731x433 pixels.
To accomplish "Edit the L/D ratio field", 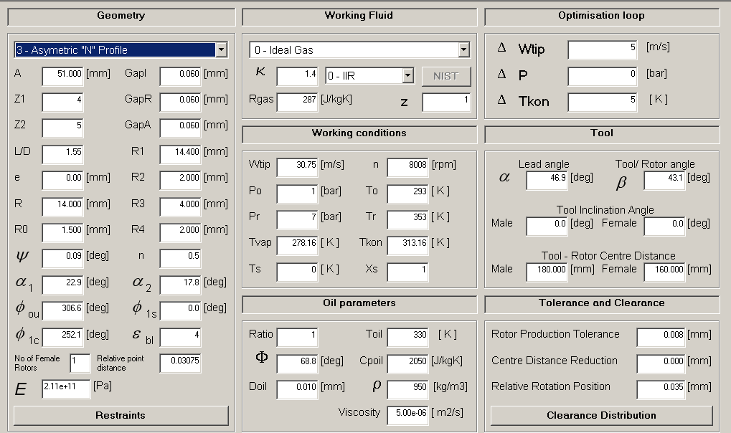I will [x=62, y=154].
